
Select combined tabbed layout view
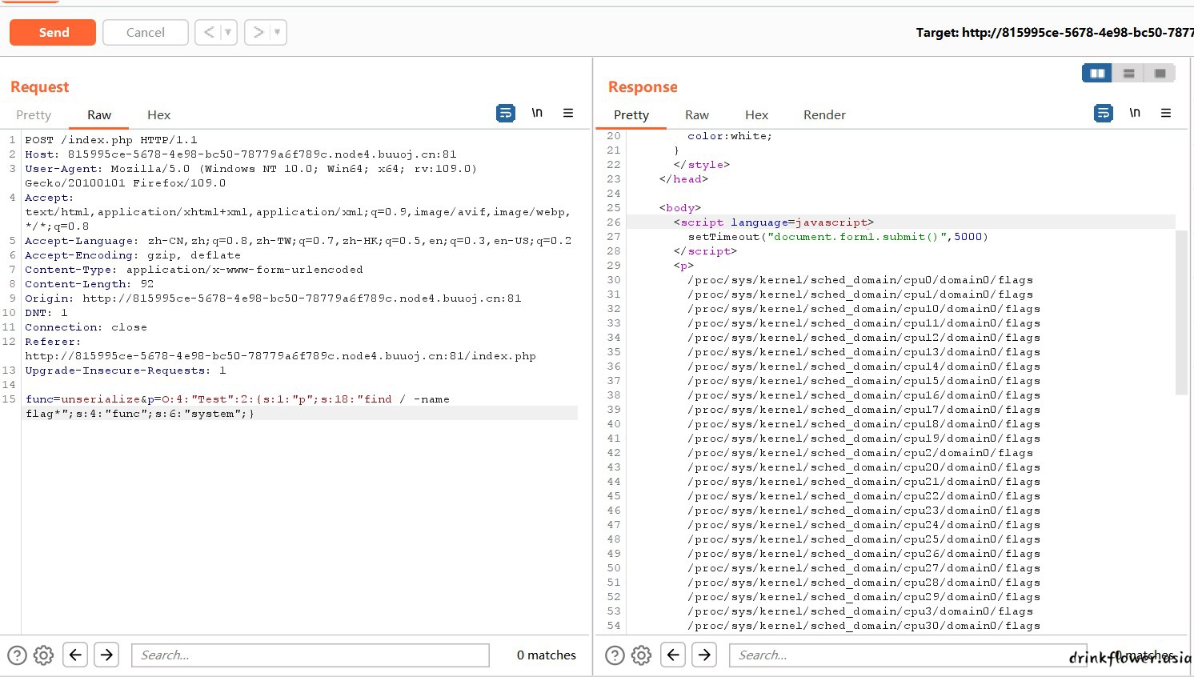[1160, 73]
